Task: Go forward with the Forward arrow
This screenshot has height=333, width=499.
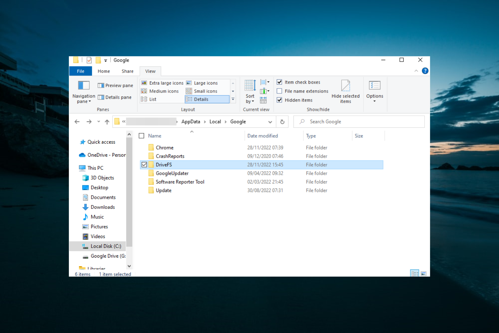Action: (x=89, y=121)
